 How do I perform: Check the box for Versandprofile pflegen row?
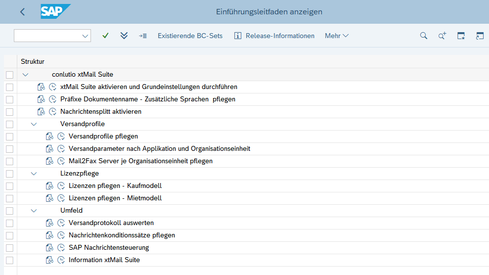pos(10,137)
